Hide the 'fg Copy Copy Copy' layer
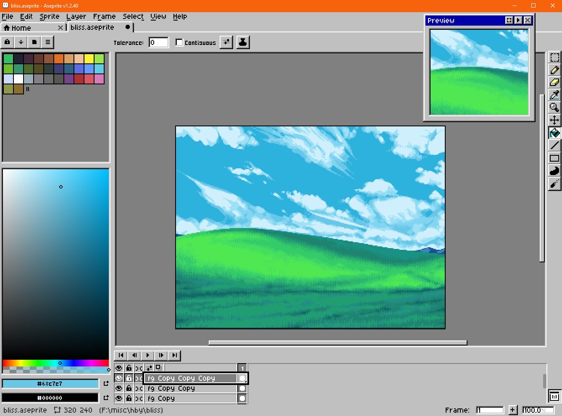The width and height of the screenshot is (562, 416). [x=119, y=378]
